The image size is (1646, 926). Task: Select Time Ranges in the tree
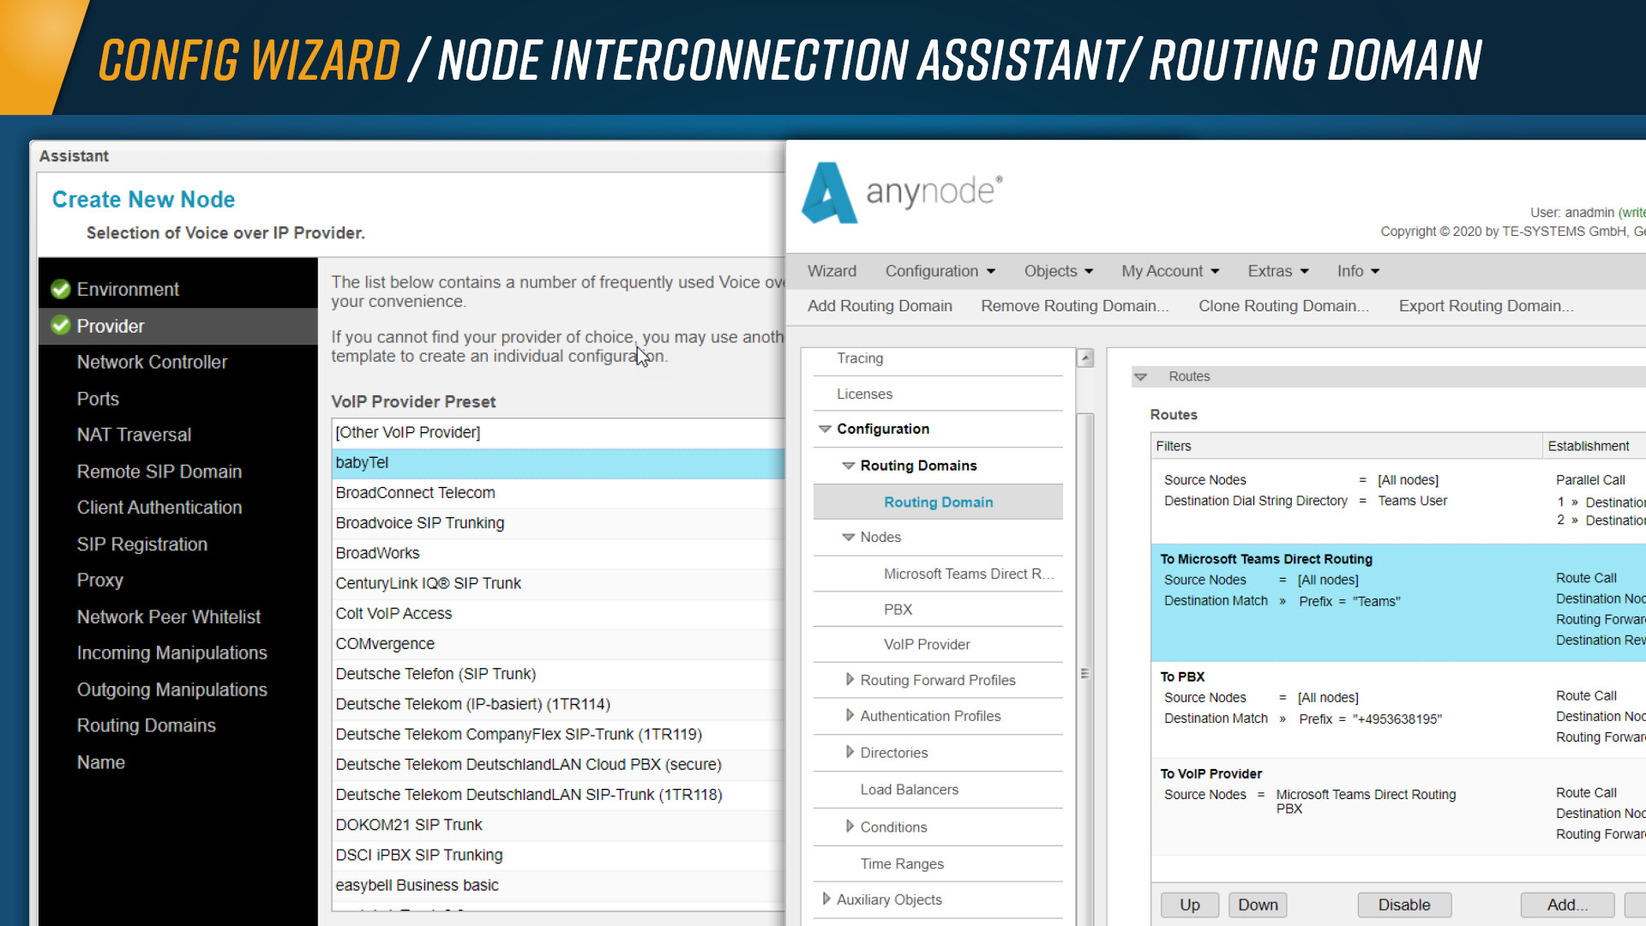point(902,863)
